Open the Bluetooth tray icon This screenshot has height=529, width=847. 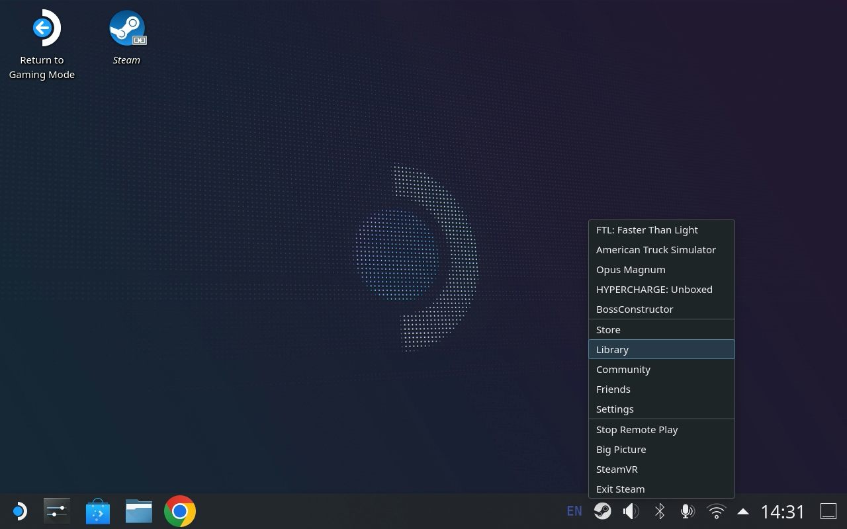[660, 511]
